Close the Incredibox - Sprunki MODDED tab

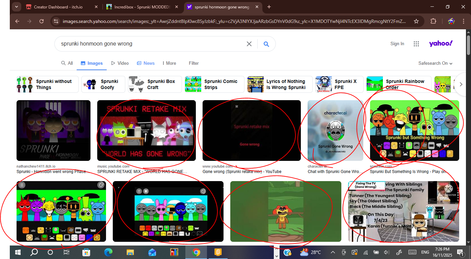point(177,7)
